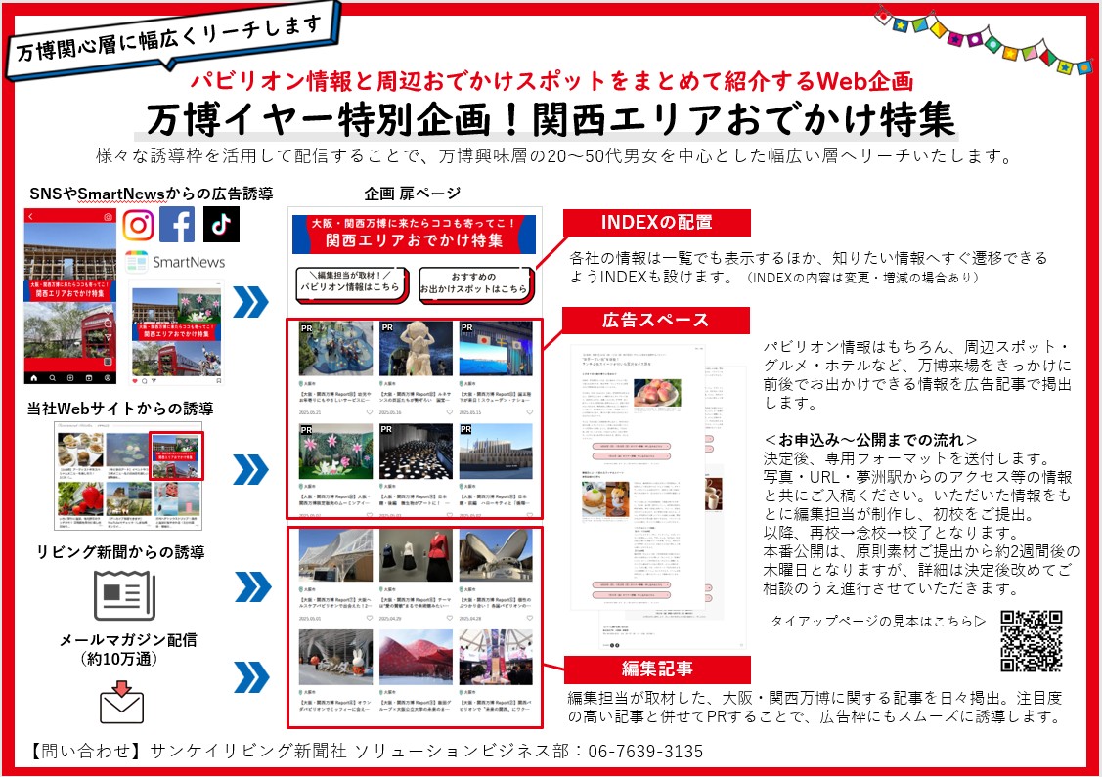Click the heading 企画 扉ページ
The width and height of the screenshot is (1102, 777).
413,194
